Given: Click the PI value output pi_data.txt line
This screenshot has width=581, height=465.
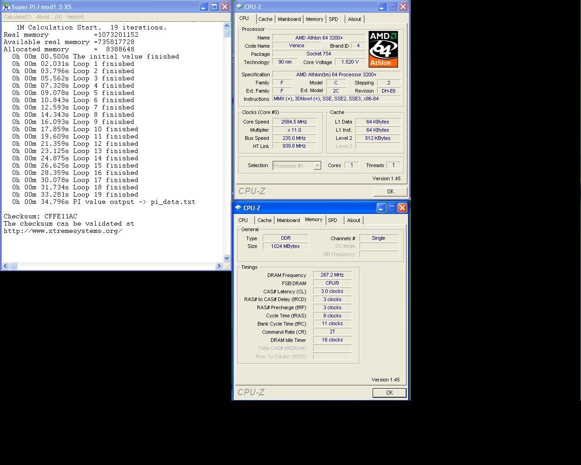Looking at the screenshot, I should [104, 202].
